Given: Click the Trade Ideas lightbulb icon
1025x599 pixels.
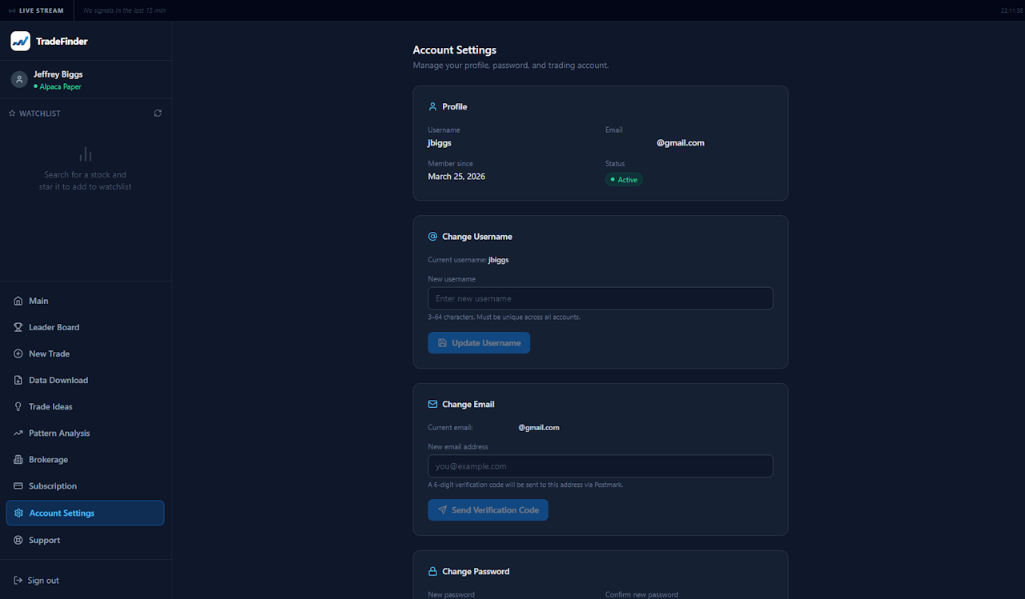Looking at the screenshot, I should 18,406.
